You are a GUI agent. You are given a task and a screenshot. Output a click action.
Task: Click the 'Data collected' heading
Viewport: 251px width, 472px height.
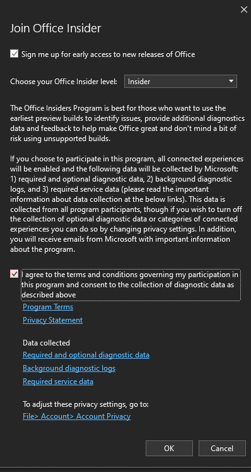pyautogui.click(x=46, y=342)
